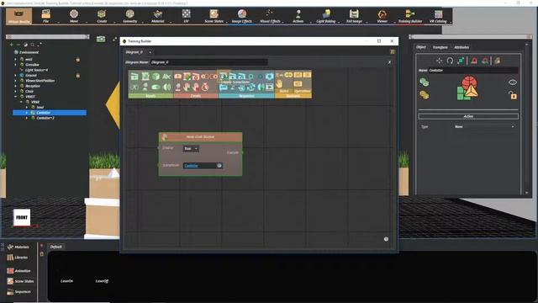538x303 pixels.
Task: Open the Diagram_0 tab dropdown arrow
Action: click(150, 52)
